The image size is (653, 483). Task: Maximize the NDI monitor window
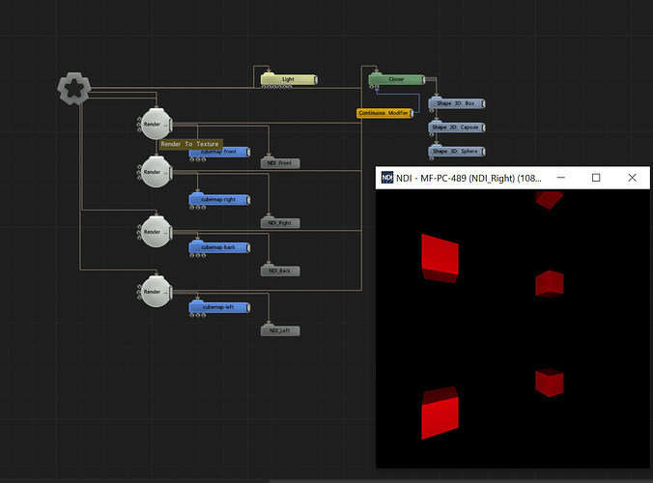[596, 178]
